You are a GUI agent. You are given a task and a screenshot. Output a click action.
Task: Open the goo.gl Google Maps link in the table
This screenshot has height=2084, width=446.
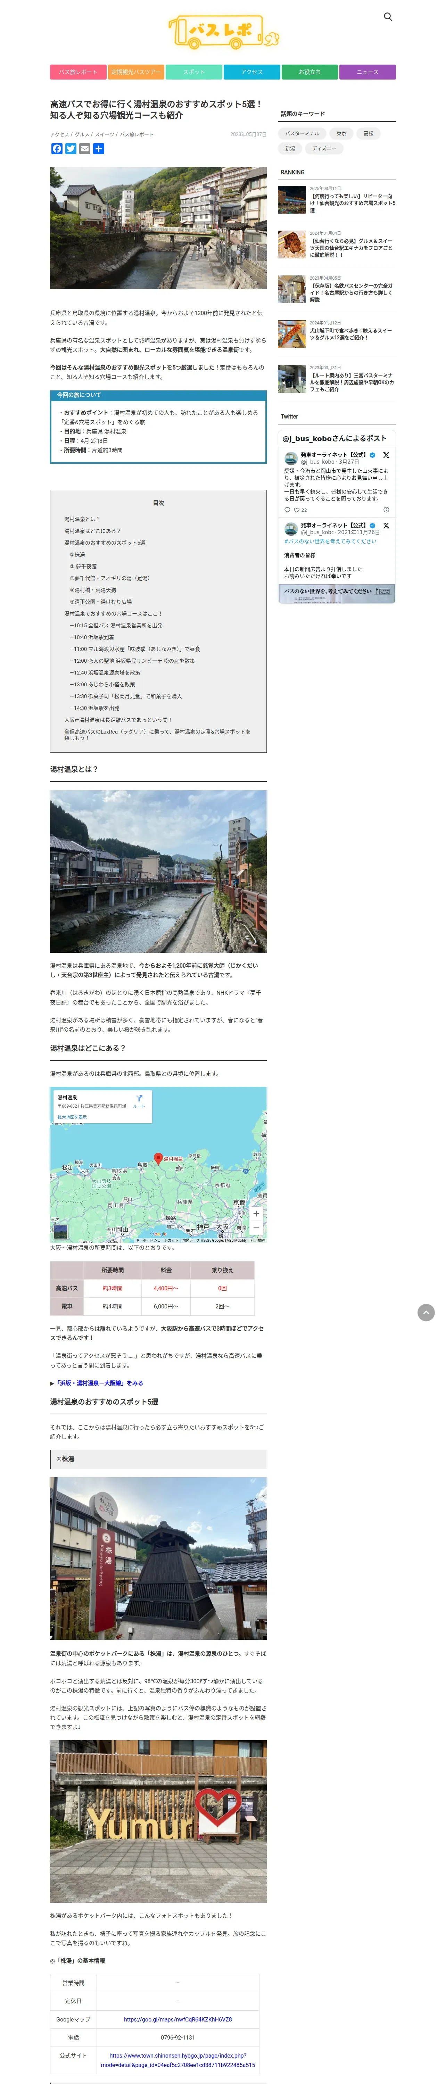178,2019
